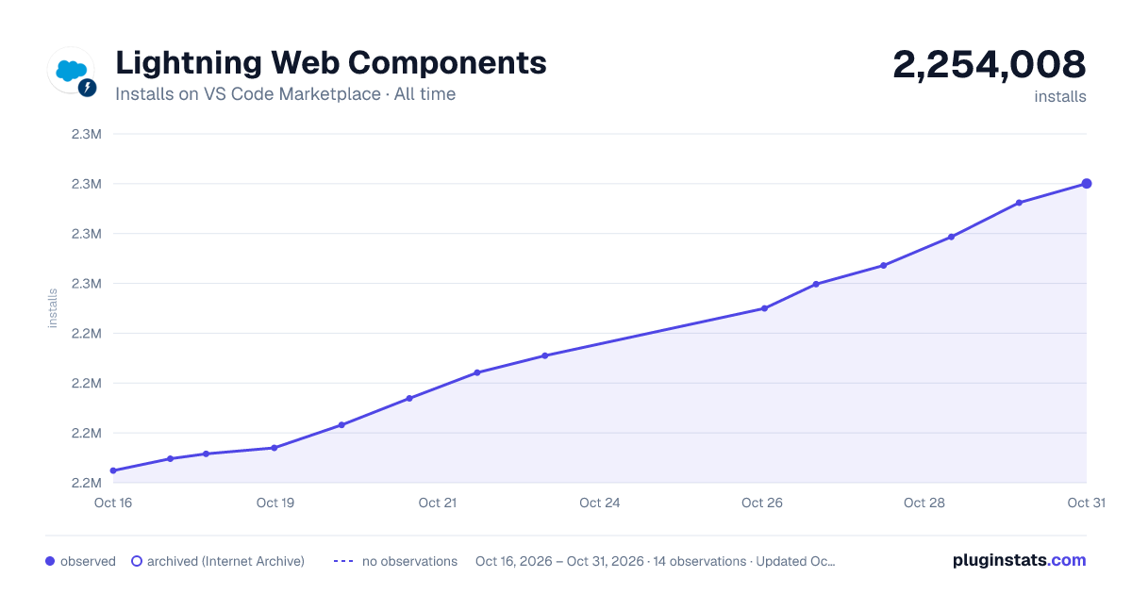This screenshot has width=1132, height=594.
Task: Click the dashed 'no observations' legend marker
Action: [x=342, y=561]
